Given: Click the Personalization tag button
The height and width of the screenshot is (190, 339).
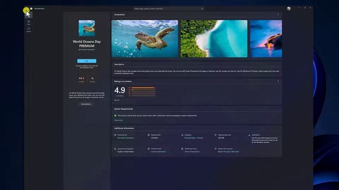Looking at the screenshot, I should click(x=86, y=104).
